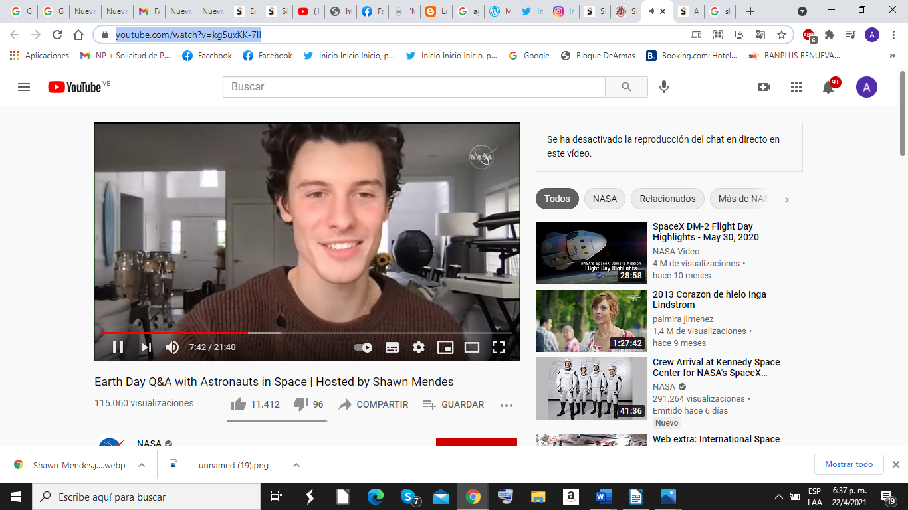Expand more filter chips with the right chevron

[x=786, y=199]
